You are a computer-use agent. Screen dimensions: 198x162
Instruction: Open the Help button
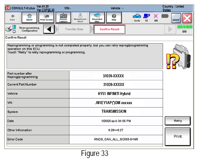tap(114, 18)
